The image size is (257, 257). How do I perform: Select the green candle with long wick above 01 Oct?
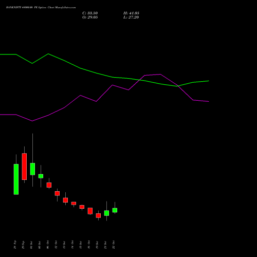point(32,169)
